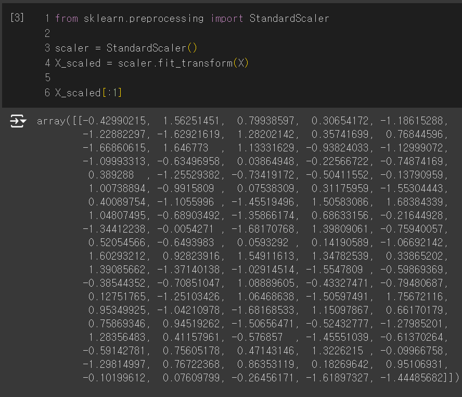This screenshot has width=462, height=397.
Task: Click output value -0.9915809
Action: pyautogui.click(x=186, y=189)
